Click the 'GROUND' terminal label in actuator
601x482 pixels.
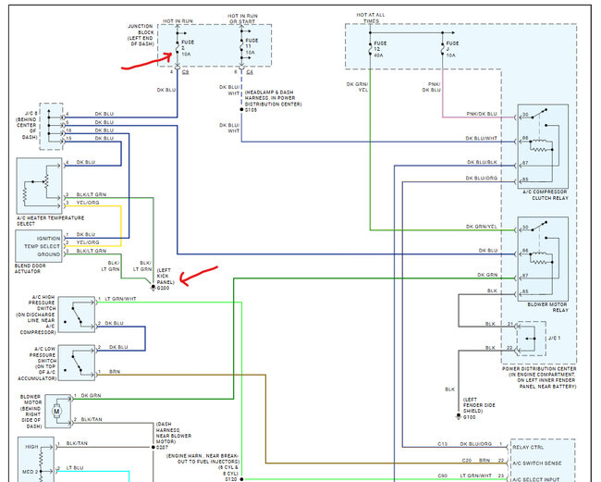click(x=49, y=254)
